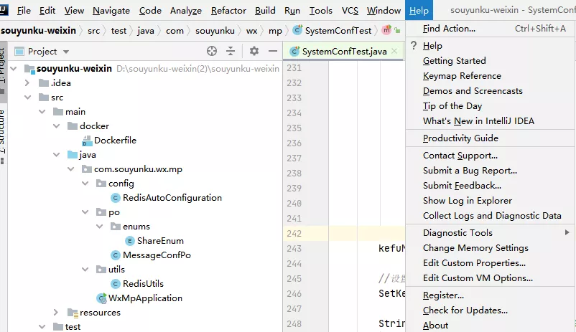Click the RedisUtils class icon

pyautogui.click(x=116, y=284)
